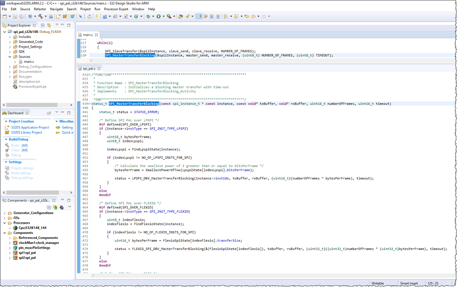Click the new S32DS library project toolbar icon
Viewport: 457px width, 287px height.
click(x=65, y=16)
